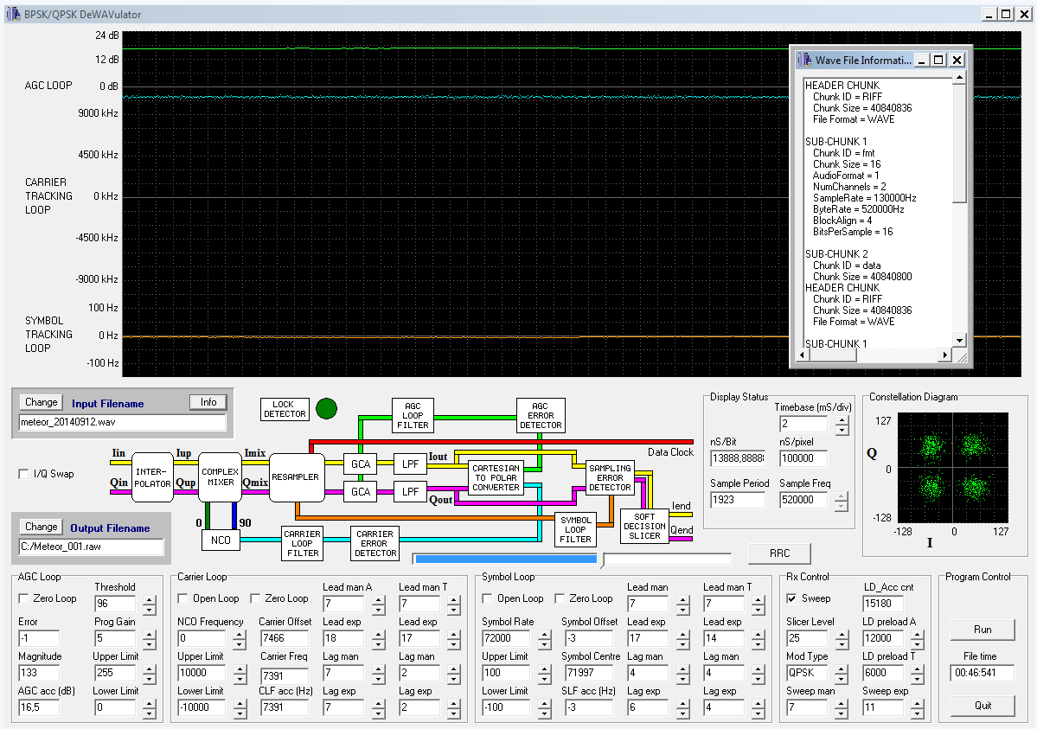Click the Constellation Diagram display
Screen dimensions: 1037x729
[x=953, y=468]
